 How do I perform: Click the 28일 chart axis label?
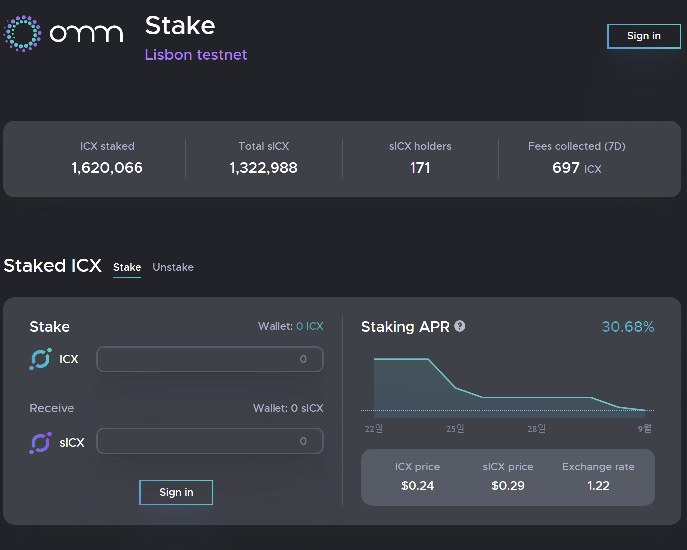tap(536, 429)
